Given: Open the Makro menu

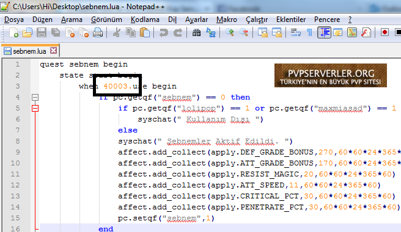Looking at the screenshot, I should (x=227, y=20).
